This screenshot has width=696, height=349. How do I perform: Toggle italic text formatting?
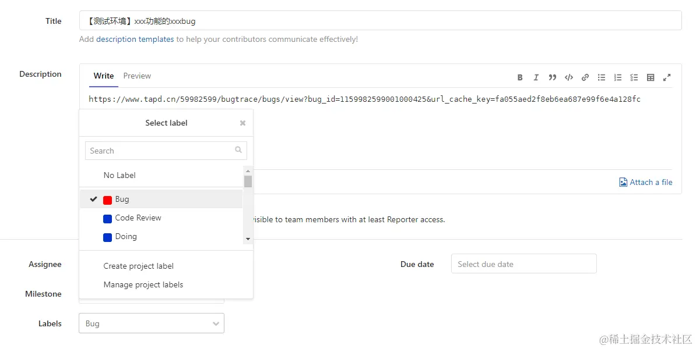pyautogui.click(x=536, y=77)
